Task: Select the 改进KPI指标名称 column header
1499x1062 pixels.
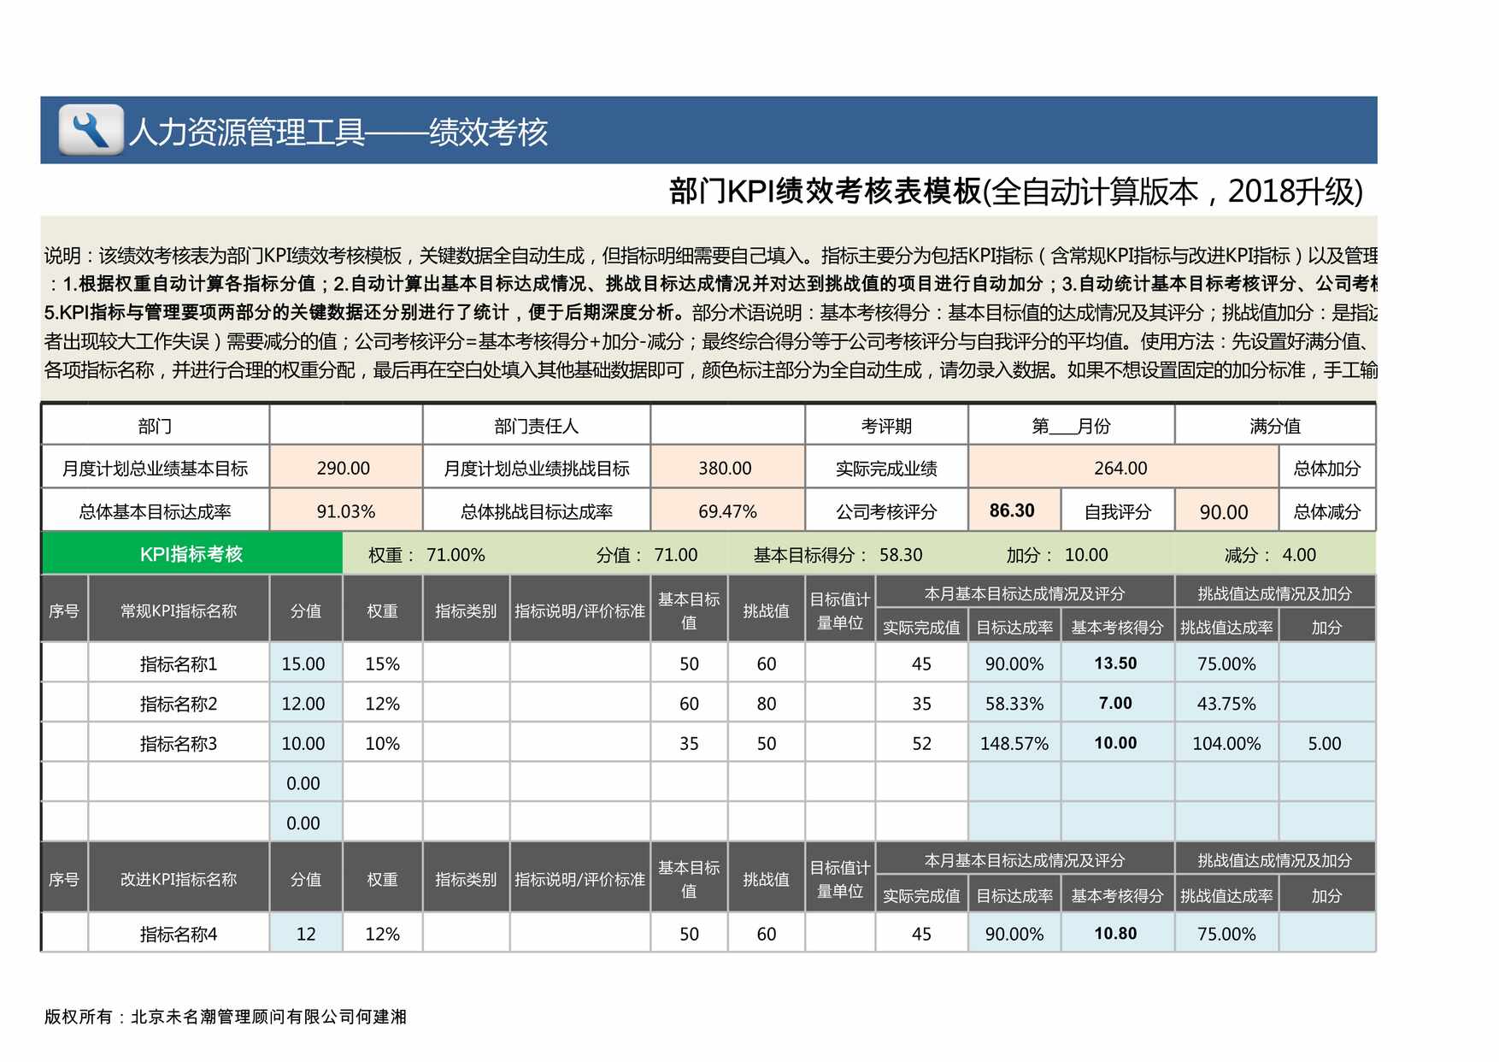Action: point(179,879)
